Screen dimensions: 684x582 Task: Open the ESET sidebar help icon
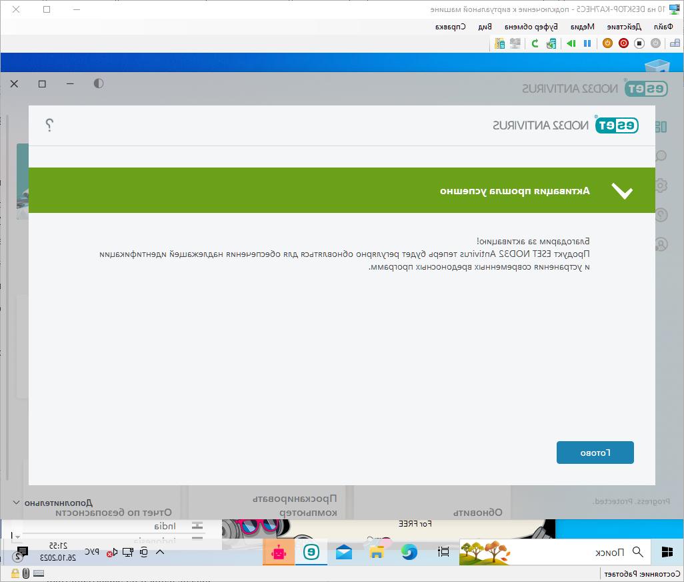(661, 214)
